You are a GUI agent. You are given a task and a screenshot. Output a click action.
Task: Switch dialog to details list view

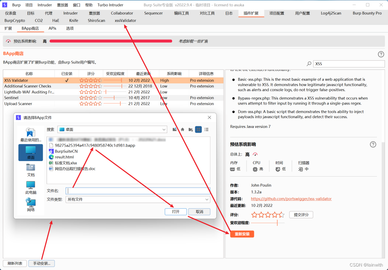tap(206, 129)
